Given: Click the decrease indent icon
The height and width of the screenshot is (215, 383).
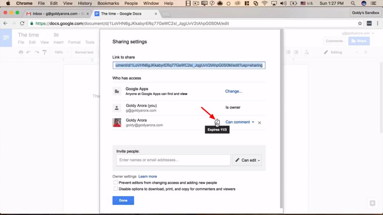Looking at the screenshot, I should pyautogui.click(x=288, y=52).
